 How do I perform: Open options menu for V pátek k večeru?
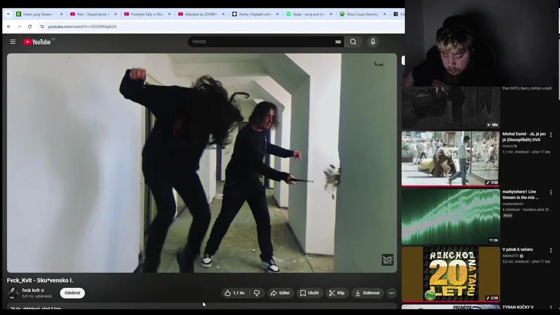point(551,250)
